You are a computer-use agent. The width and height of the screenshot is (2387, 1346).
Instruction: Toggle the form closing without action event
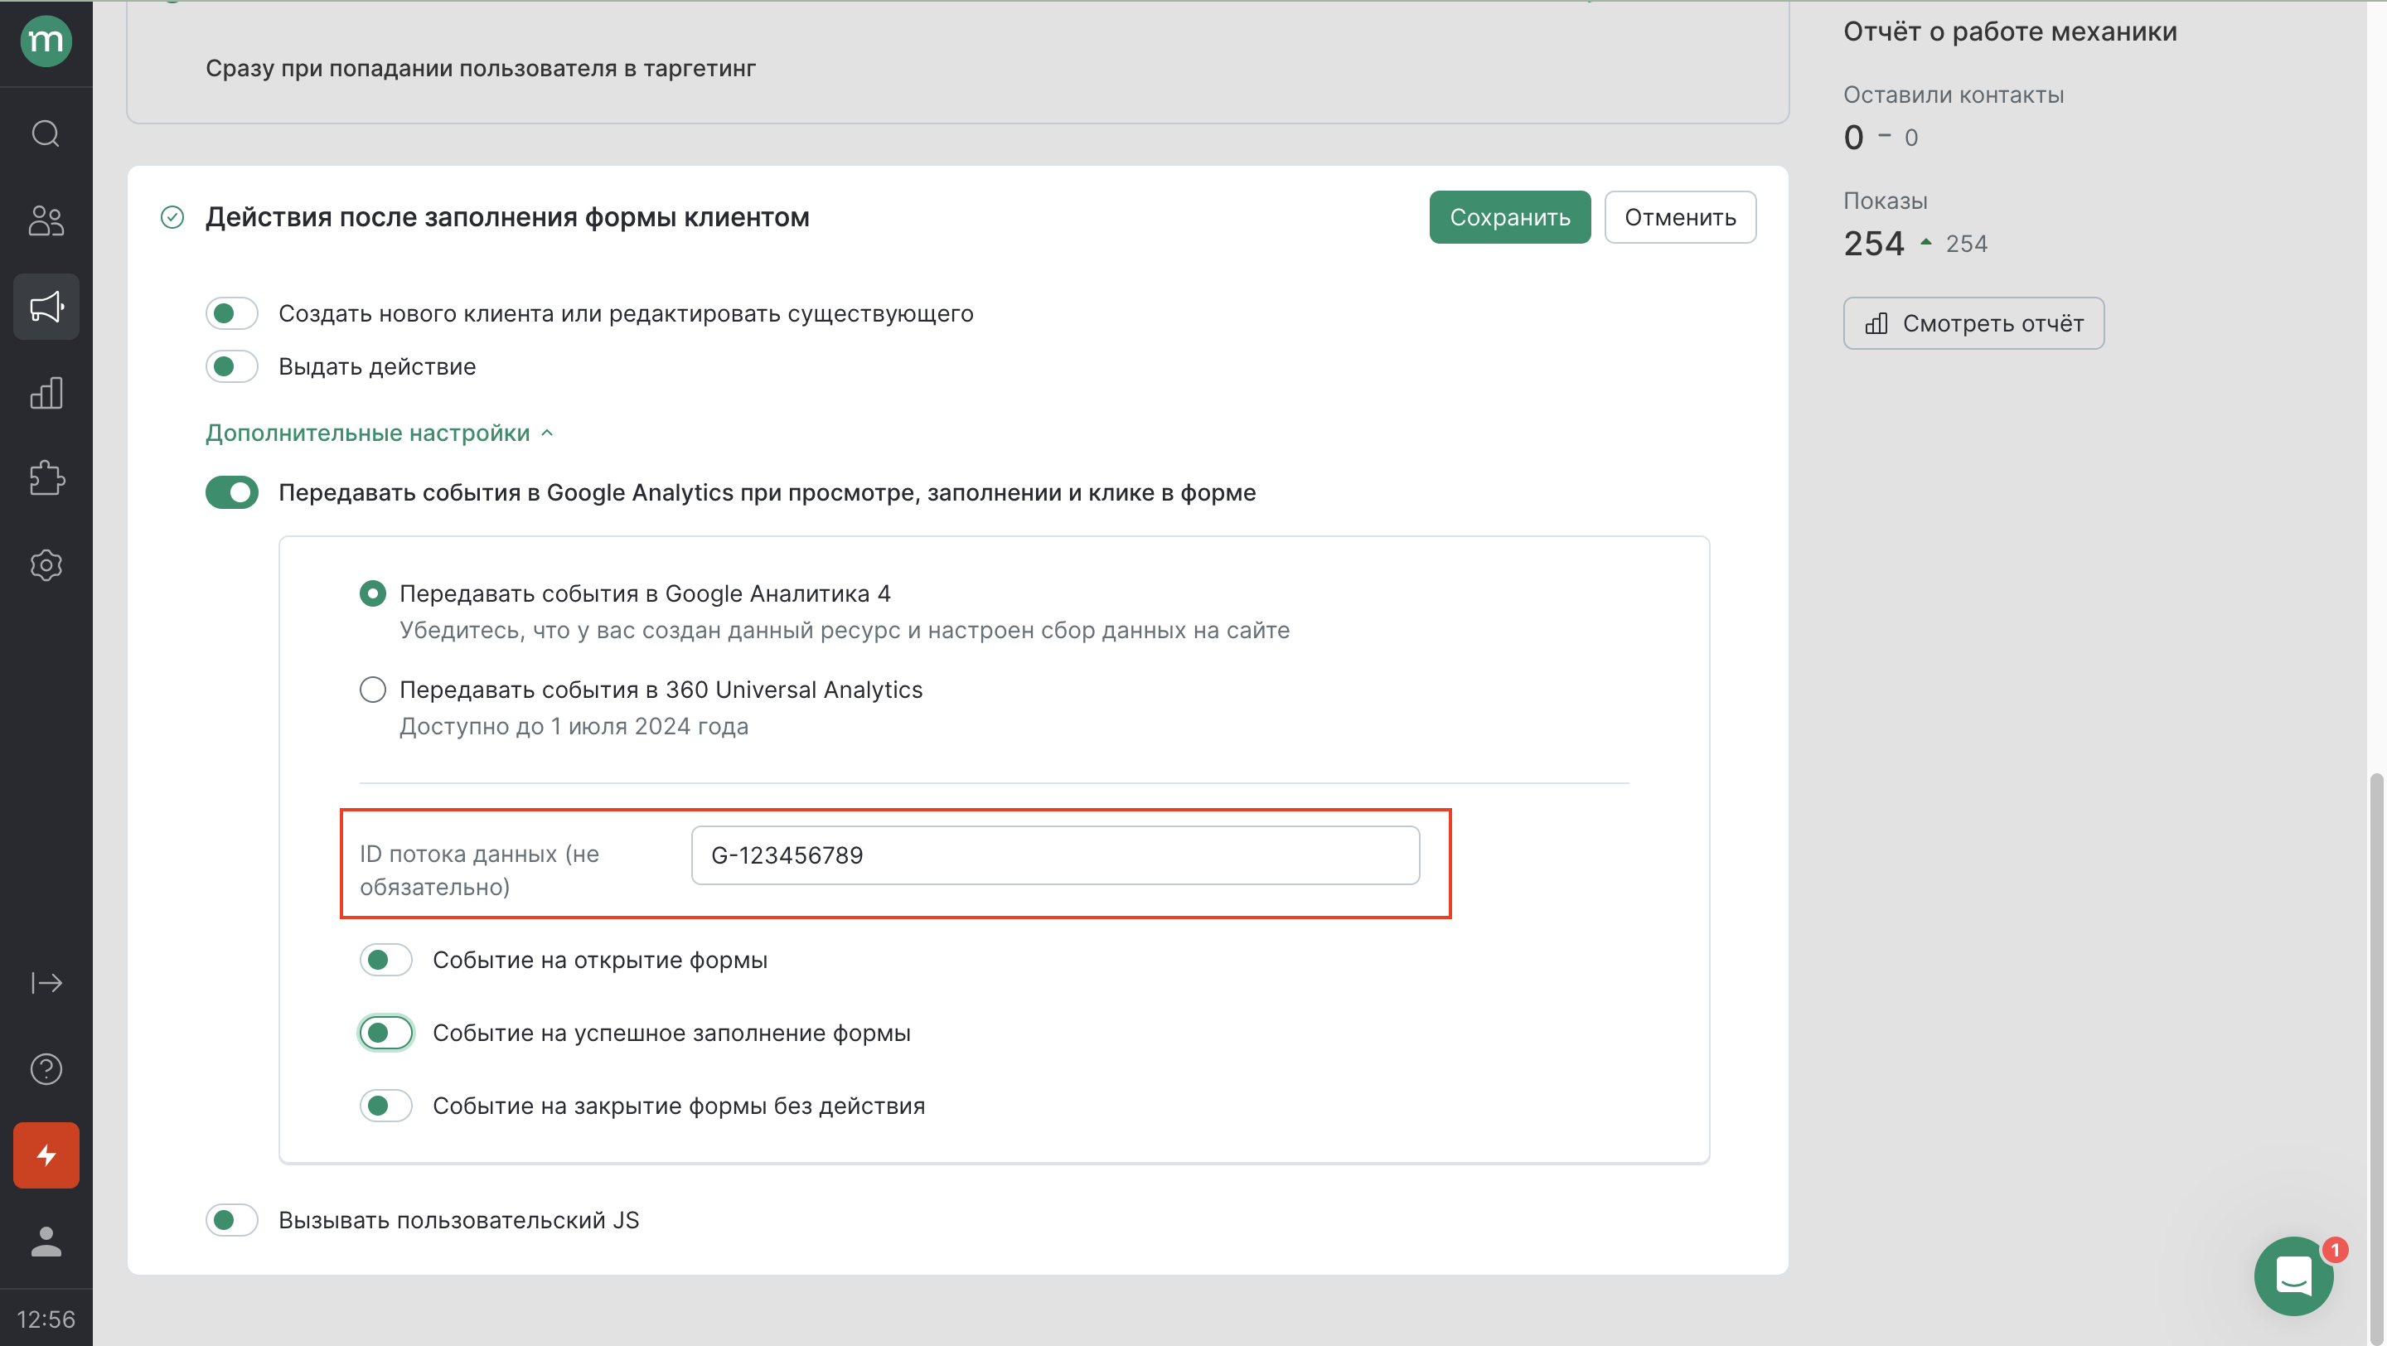click(385, 1105)
